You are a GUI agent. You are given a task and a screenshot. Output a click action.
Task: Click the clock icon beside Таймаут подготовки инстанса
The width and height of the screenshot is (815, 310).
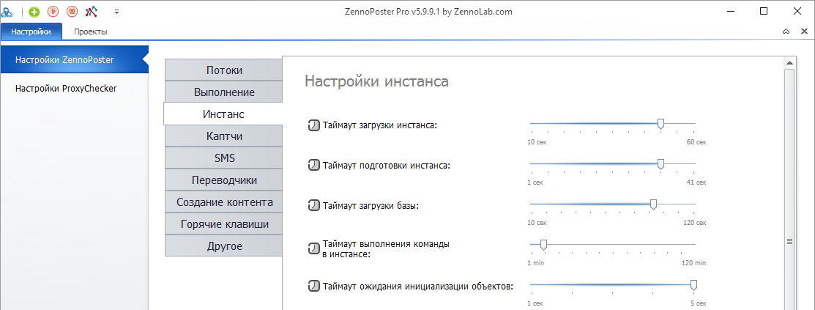click(x=314, y=166)
